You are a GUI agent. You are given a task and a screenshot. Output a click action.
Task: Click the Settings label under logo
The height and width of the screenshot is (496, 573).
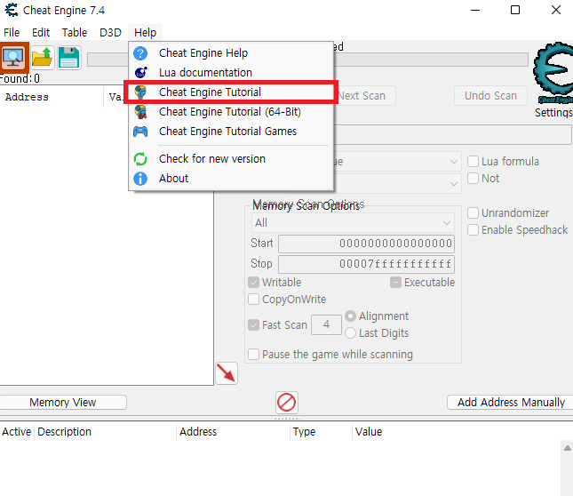coord(553,113)
